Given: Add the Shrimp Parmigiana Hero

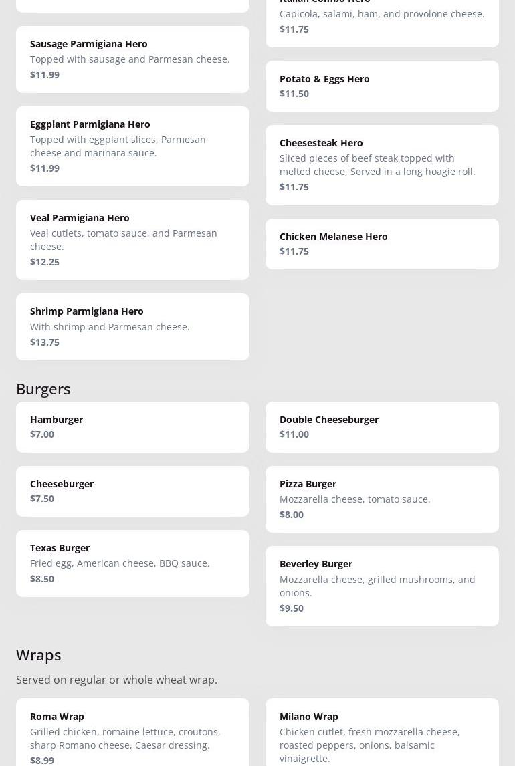Looking at the screenshot, I should [132, 327].
